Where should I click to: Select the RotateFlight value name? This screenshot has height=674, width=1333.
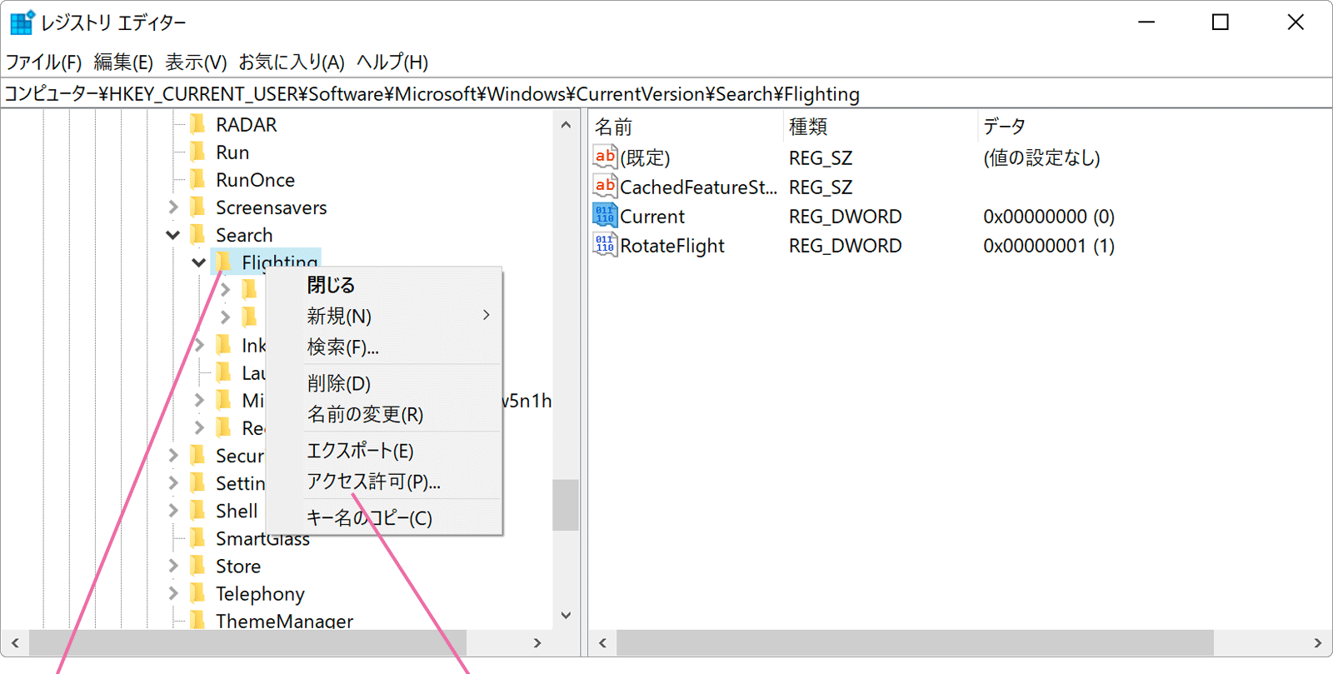pos(672,246)
